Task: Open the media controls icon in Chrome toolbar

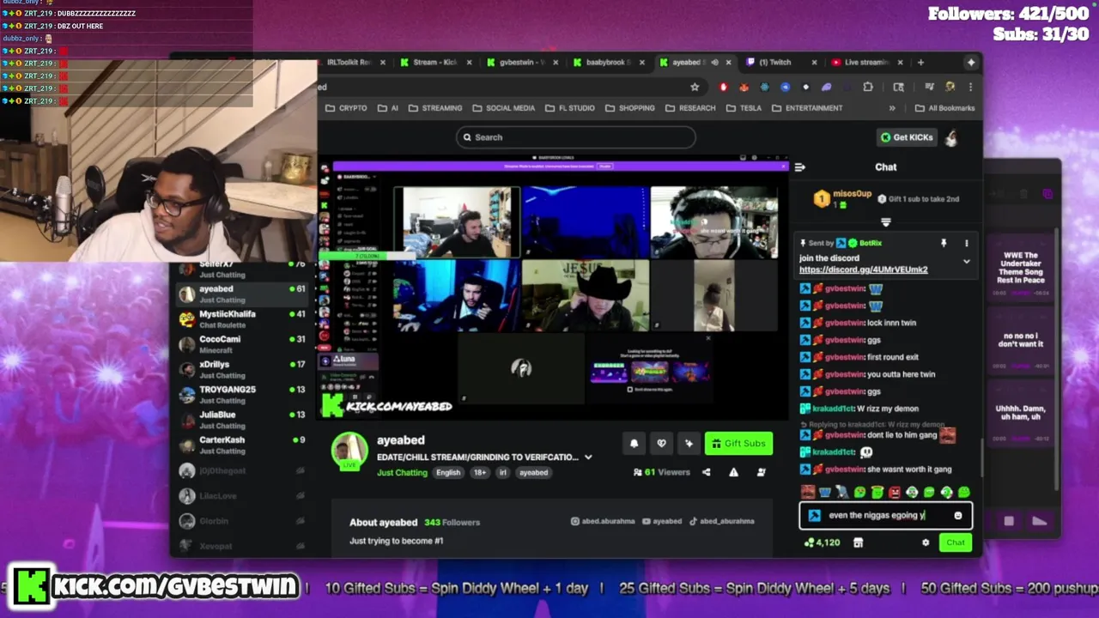Action: pos(930,87)
